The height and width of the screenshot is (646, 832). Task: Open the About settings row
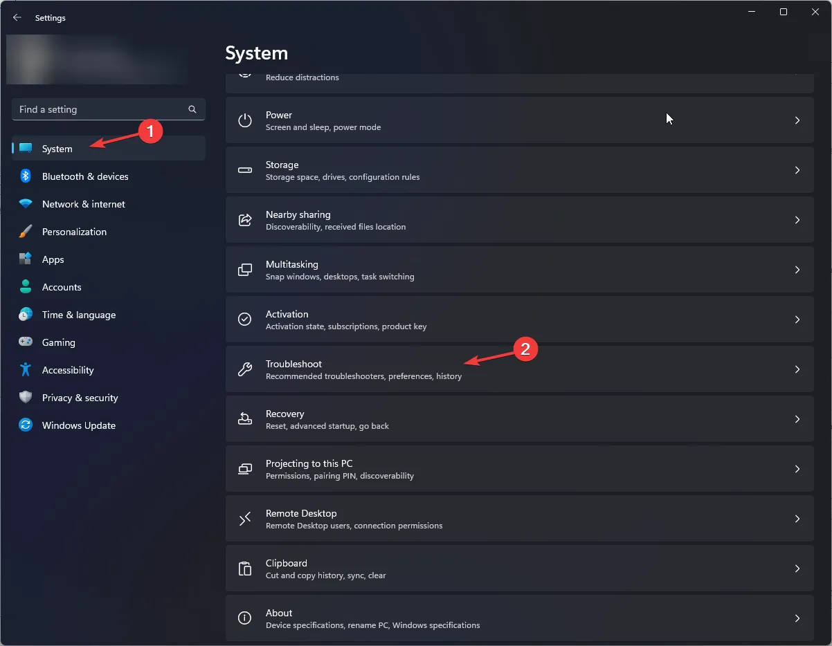coord(520,618)
